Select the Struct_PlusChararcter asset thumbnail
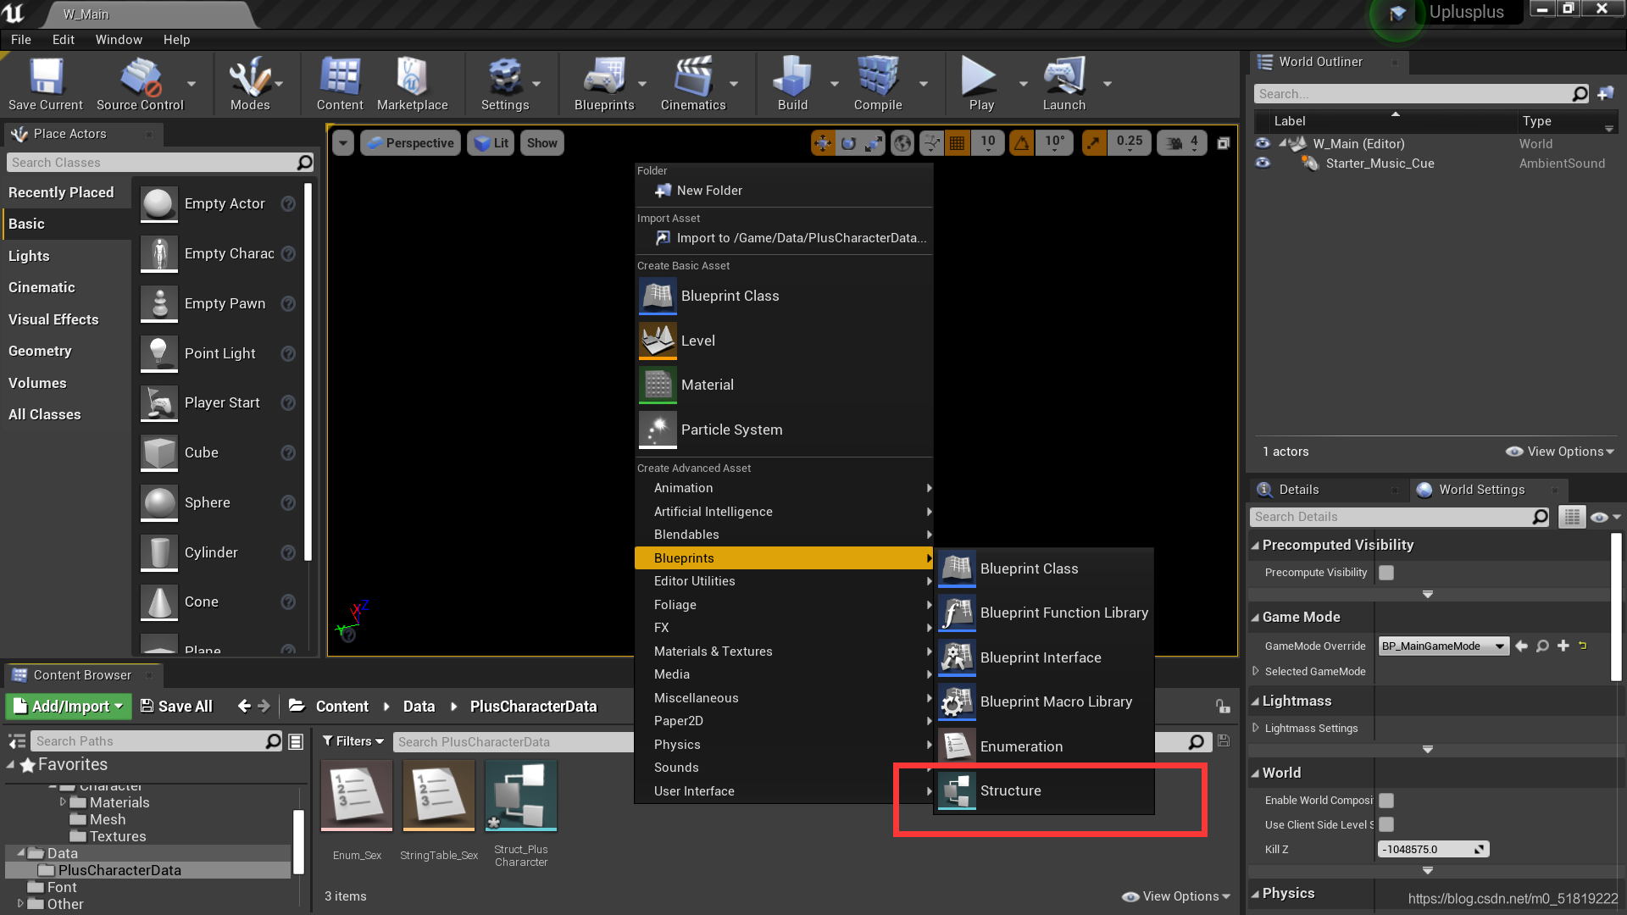 pyautogui.click(x=521, y=796)
